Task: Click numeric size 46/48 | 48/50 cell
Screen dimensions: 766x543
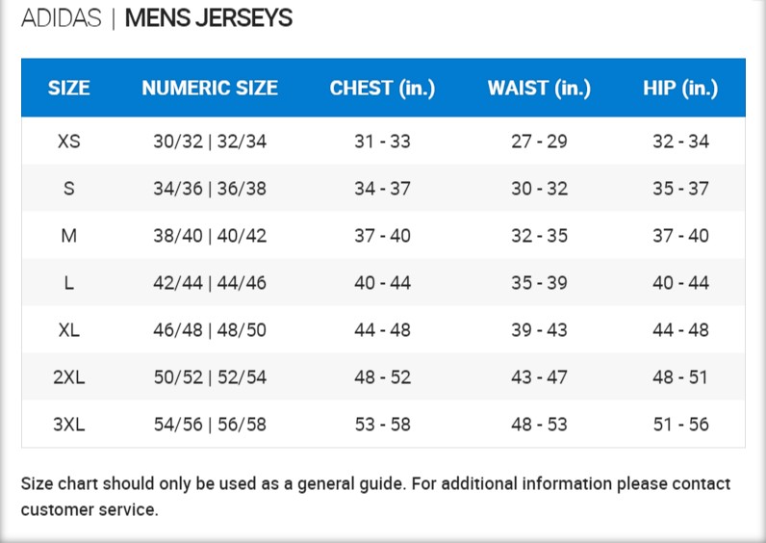Action: [210, 330]
